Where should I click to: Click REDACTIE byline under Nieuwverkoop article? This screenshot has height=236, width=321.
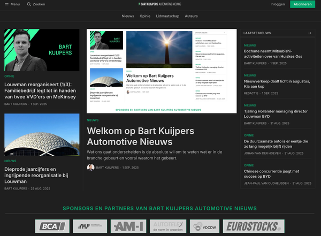point(251,93)
